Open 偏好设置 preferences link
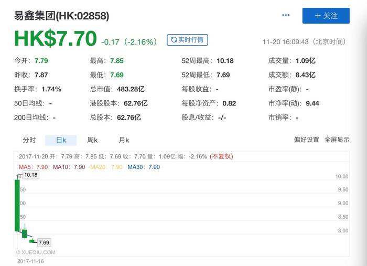 coord(306,140)
